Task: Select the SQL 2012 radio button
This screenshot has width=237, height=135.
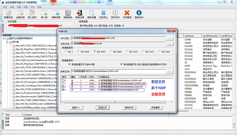Action: pos(127,51)
